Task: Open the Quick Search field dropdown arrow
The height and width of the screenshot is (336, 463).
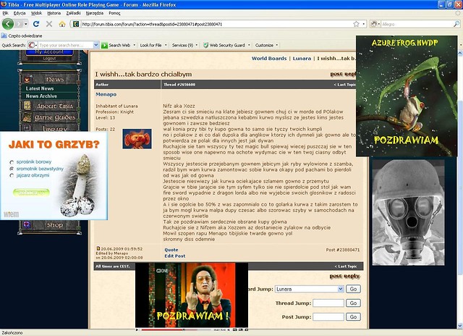Action: click(95, 45)
